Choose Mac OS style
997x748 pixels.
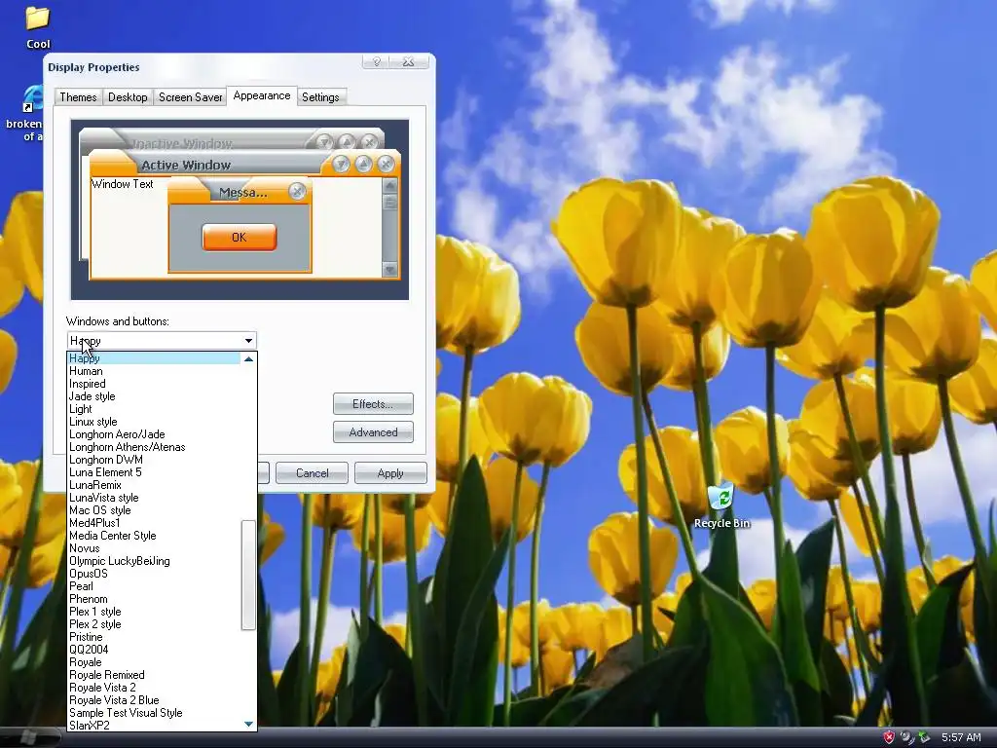pyautogui.click(x=154, y=510)
